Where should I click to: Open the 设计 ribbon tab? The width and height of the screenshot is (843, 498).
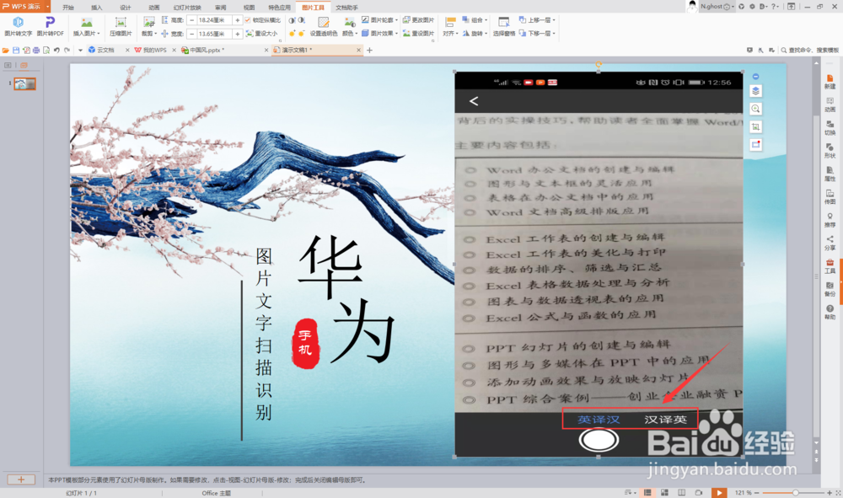point(126,8)
